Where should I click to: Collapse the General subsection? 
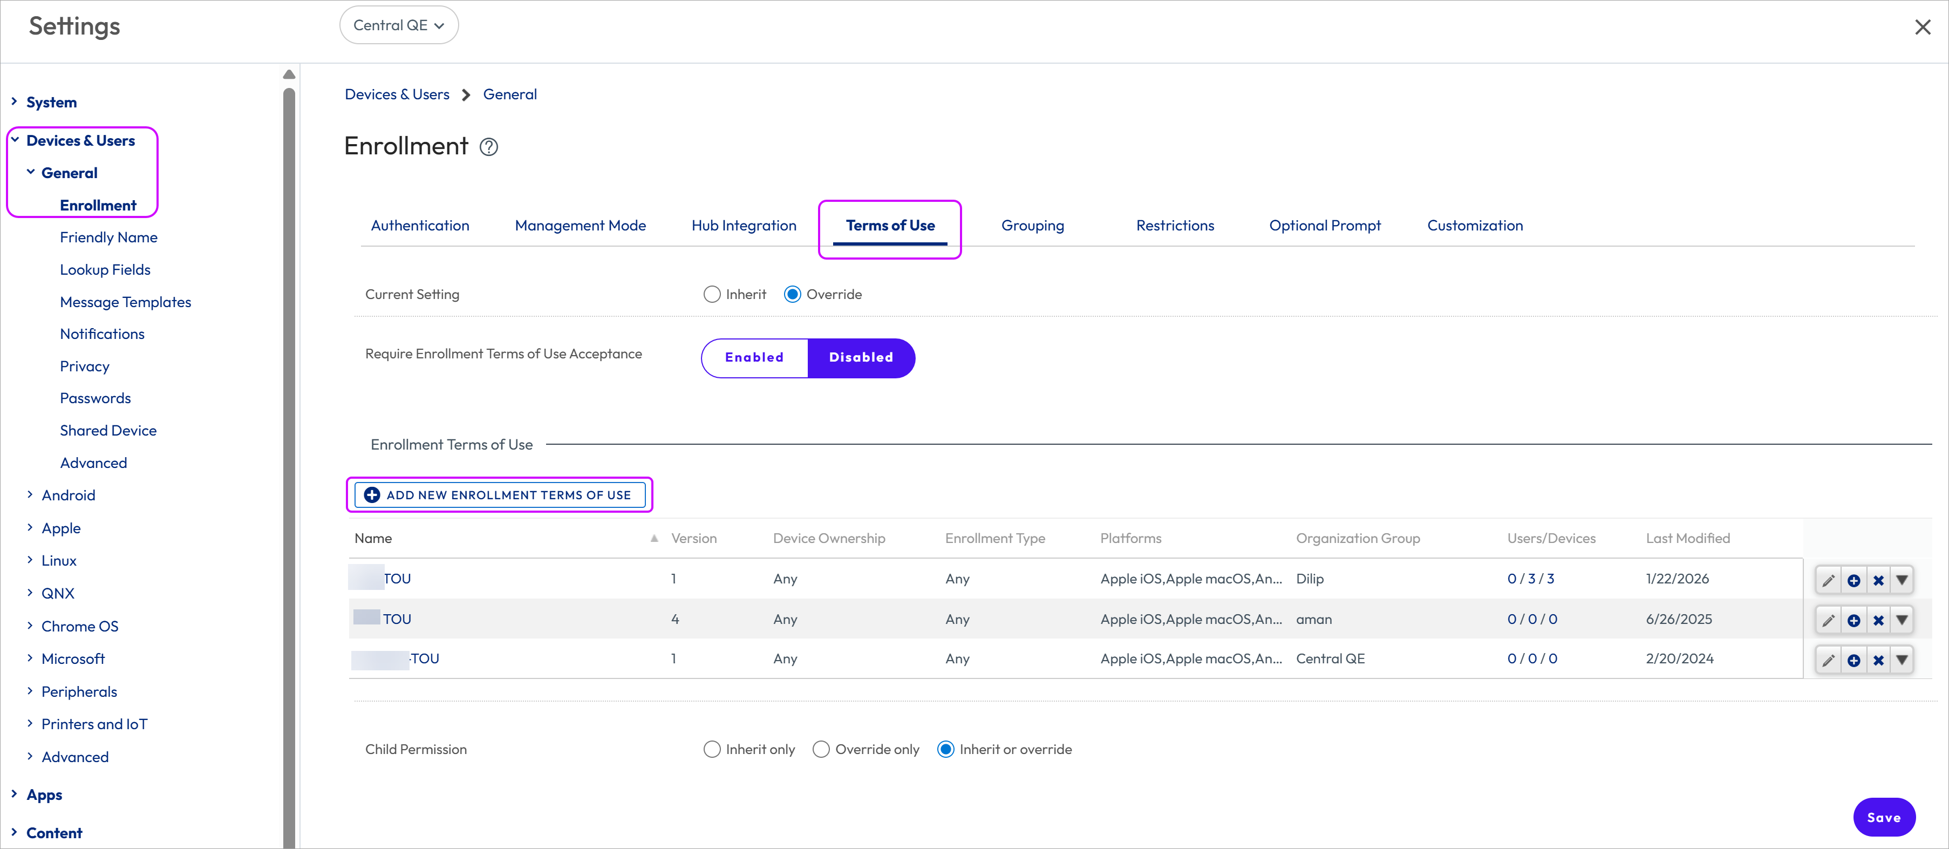[x=30, y=173]
